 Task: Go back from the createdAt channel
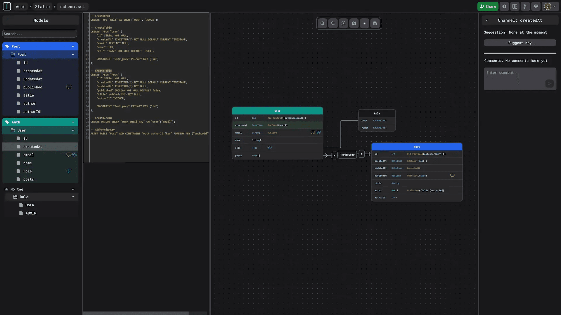point(487,20)
